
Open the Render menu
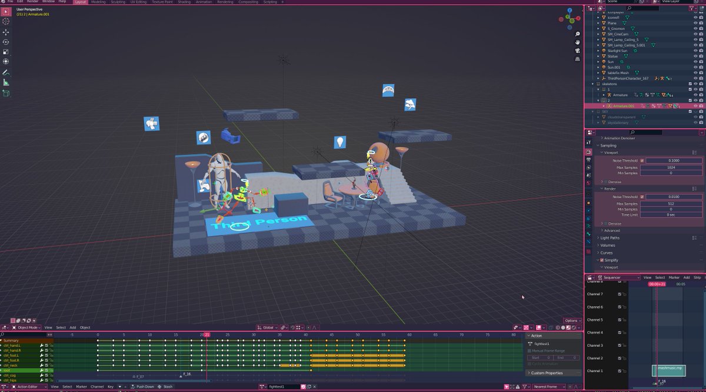[x=33, y=2]
